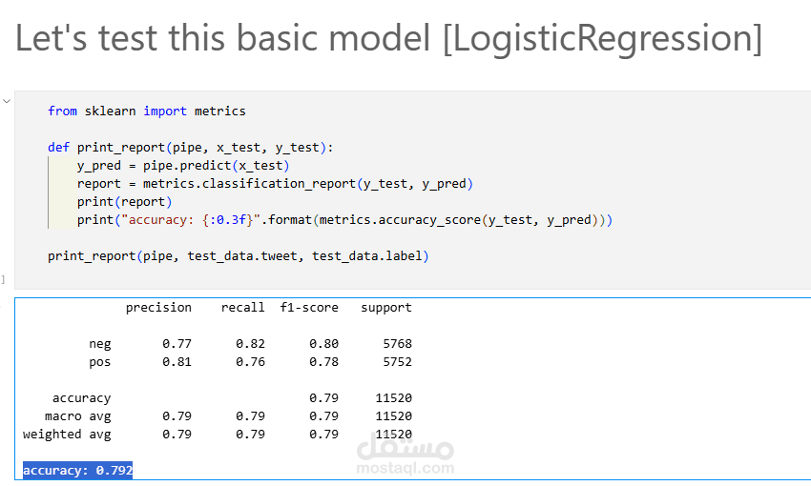The image size is (811, 486).
Task: Click the 'neg' row label in report
Action: (x=99, y=344)
